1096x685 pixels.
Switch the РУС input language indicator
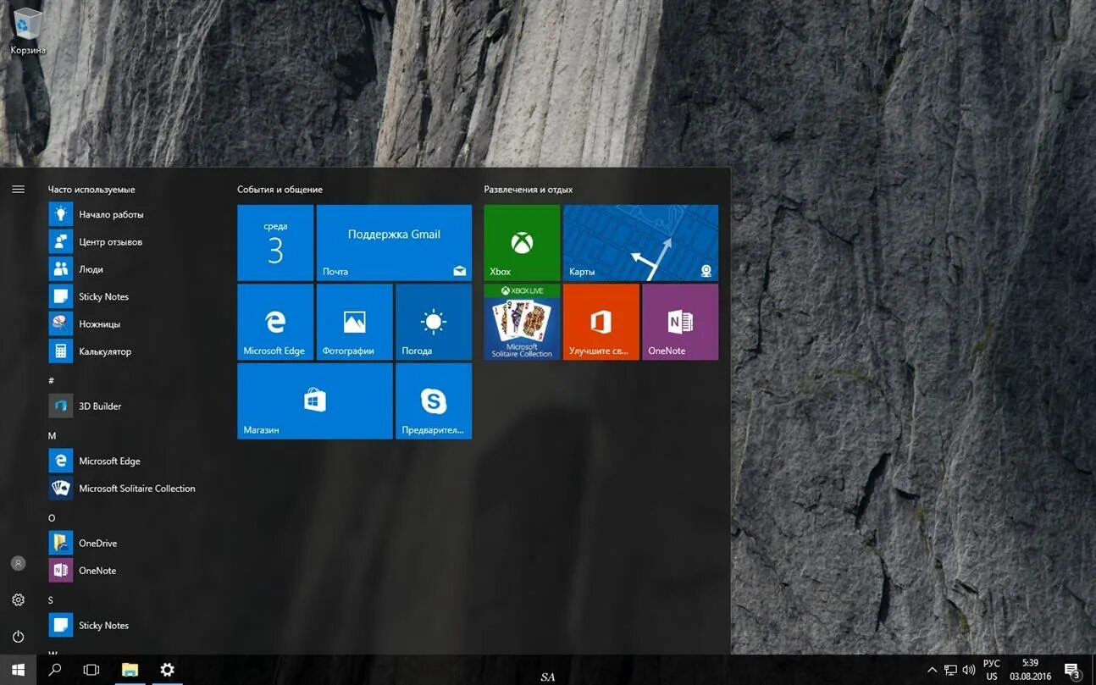[991, 670]
